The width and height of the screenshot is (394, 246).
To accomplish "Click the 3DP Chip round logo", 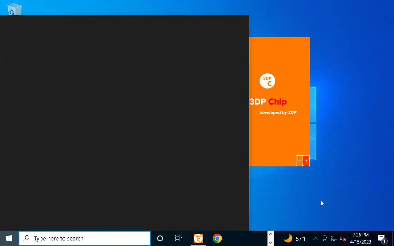I will point(267,81).
